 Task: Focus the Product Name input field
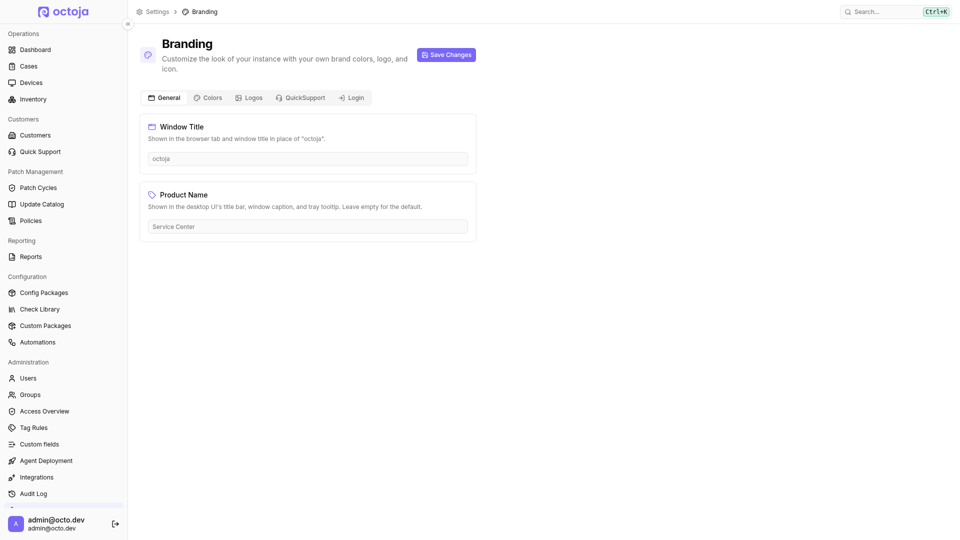tap(308, 226)
